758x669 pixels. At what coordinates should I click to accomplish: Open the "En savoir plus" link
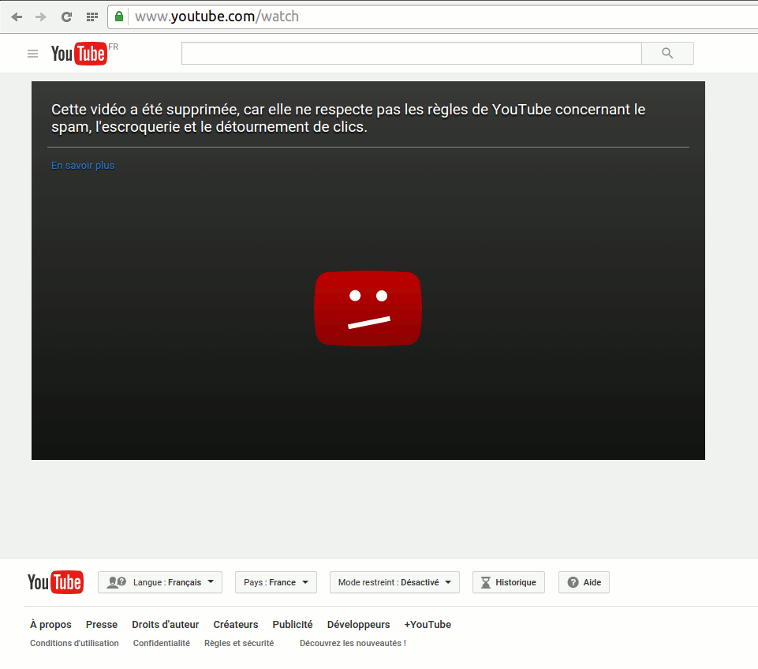(x=83, y=166)
